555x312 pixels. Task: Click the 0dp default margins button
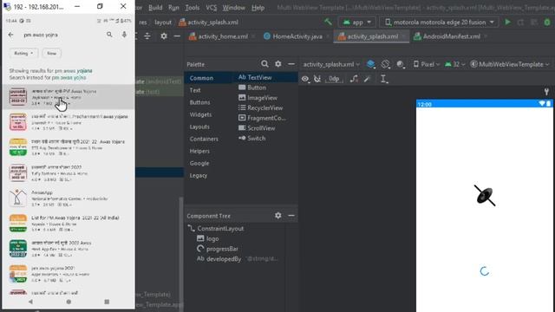[x=333, y=79]
